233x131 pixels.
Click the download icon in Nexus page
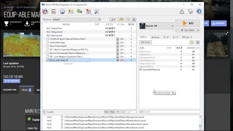pos(27,23)
